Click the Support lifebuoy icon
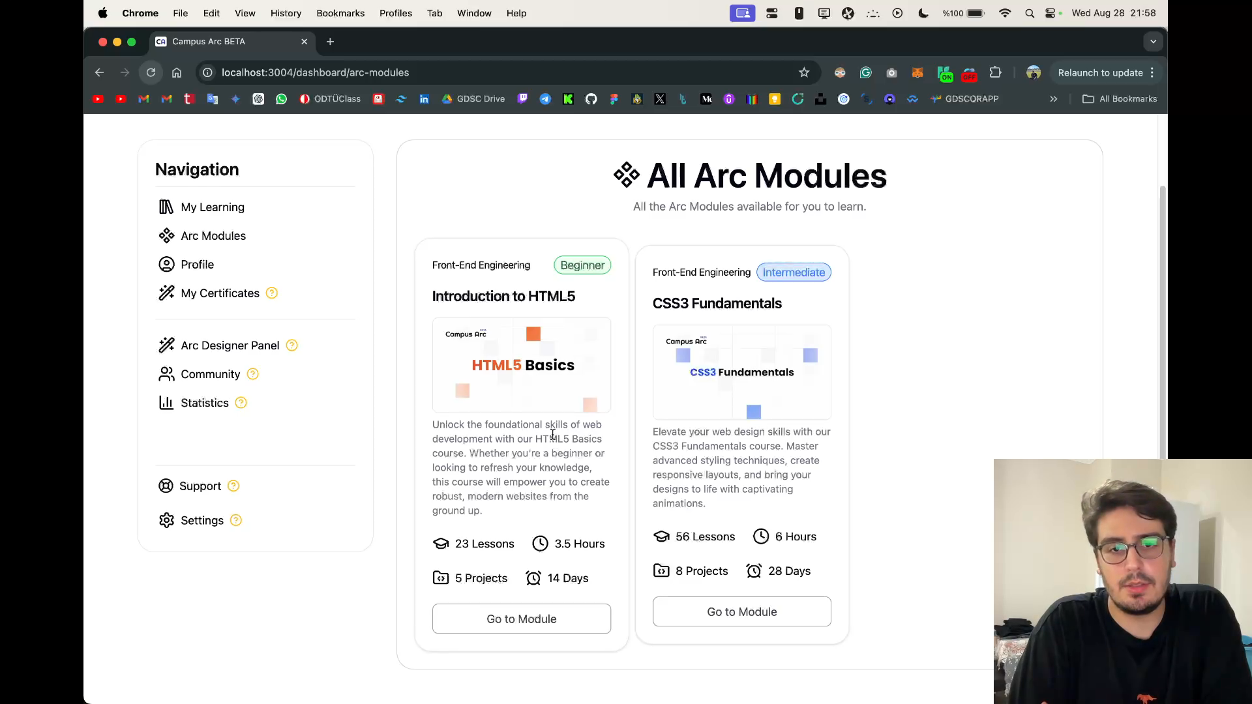Screen dimensions: 1252x704 coord(166,486)
